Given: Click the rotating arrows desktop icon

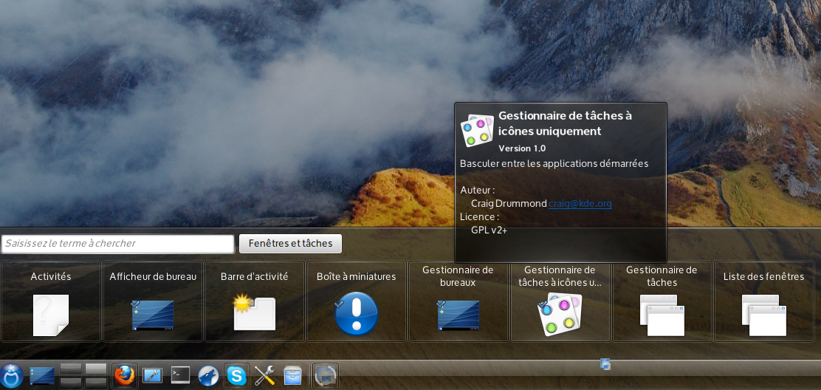Looking at the screenshot, I should [x=325, y=376].
